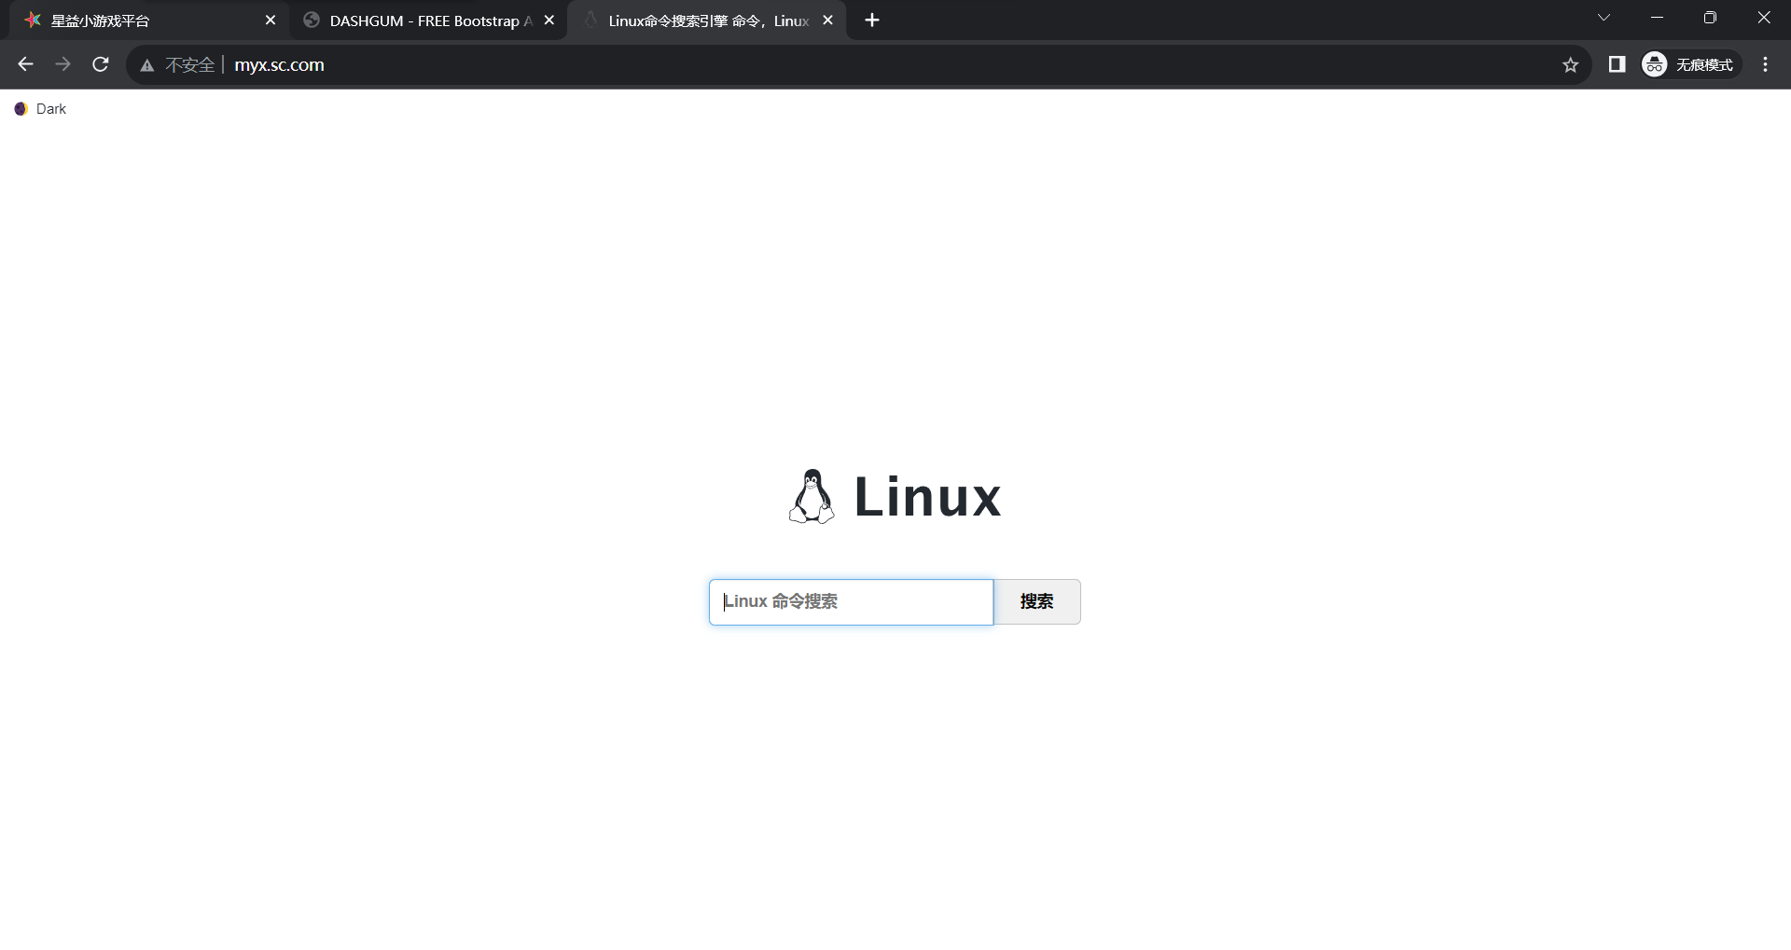Go back to previous page
Viewport: 1791px width, 950px height.
(25, 64)
